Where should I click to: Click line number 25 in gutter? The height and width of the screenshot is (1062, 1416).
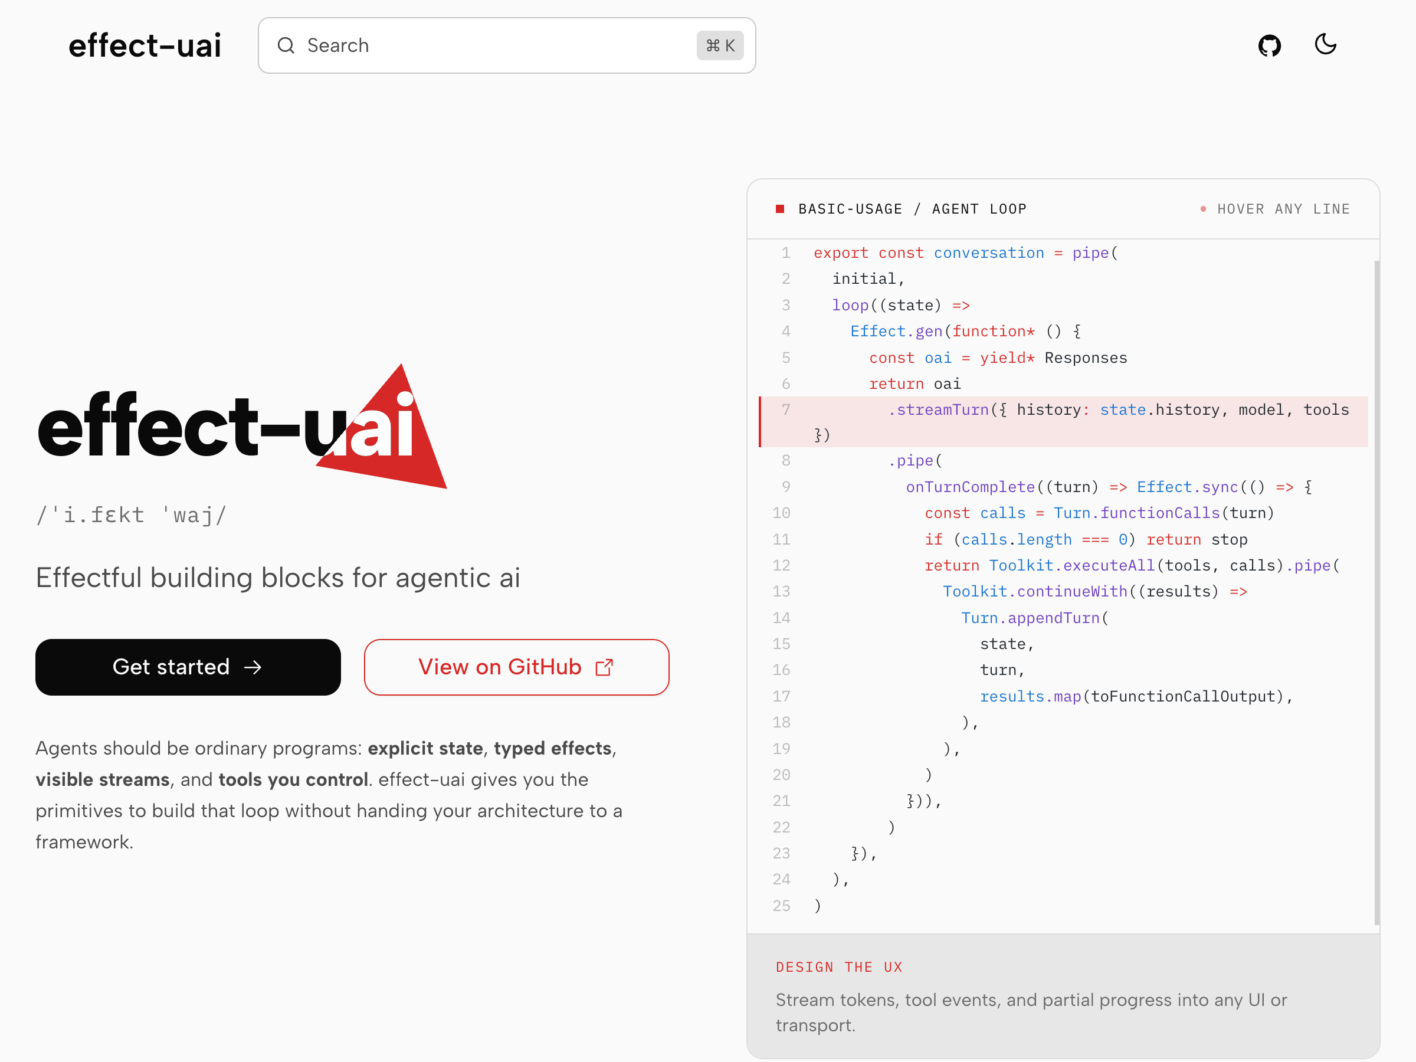tap(781, 906)
